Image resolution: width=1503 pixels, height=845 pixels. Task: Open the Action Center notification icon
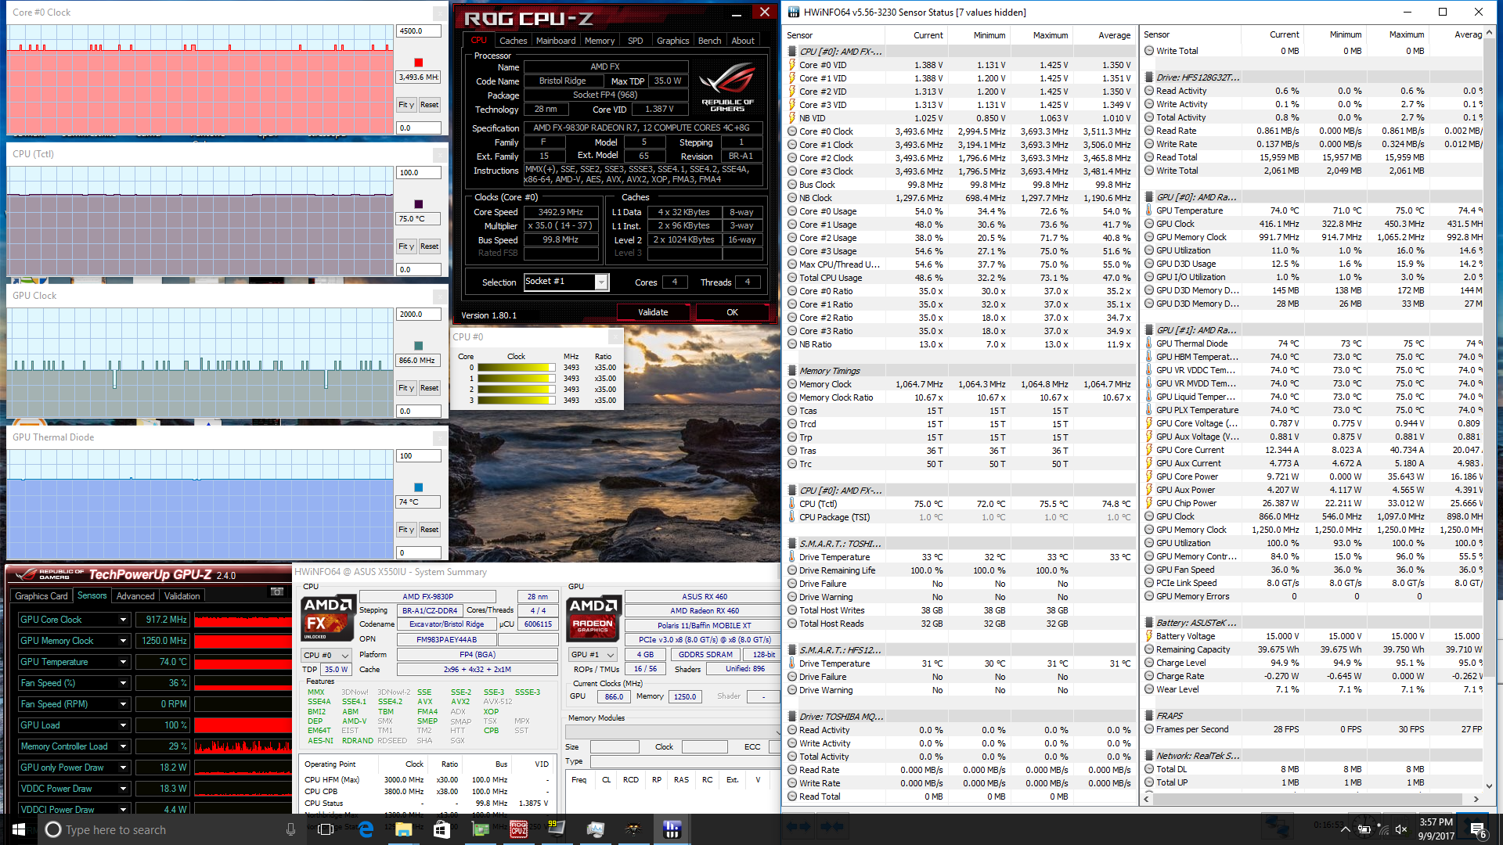pos(1477,829)
